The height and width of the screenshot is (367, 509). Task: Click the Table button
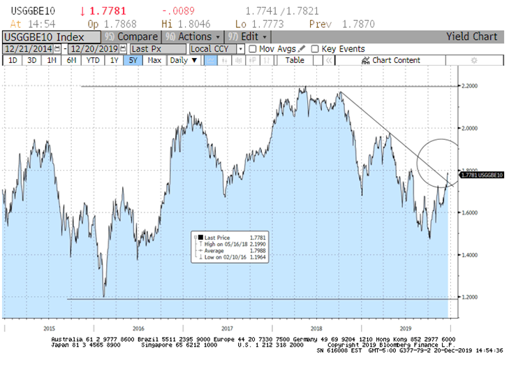[x=295, y=60]
